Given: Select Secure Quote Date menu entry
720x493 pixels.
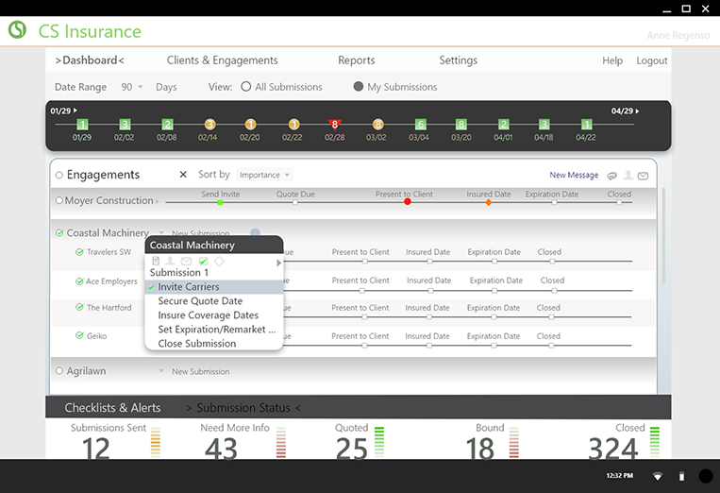Looking at the screenshot, I should 200,301.
